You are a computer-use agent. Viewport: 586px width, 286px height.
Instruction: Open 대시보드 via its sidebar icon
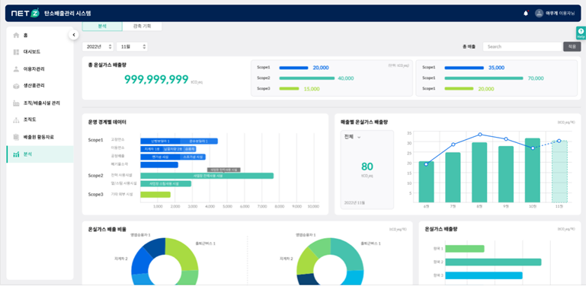[16, 52]
